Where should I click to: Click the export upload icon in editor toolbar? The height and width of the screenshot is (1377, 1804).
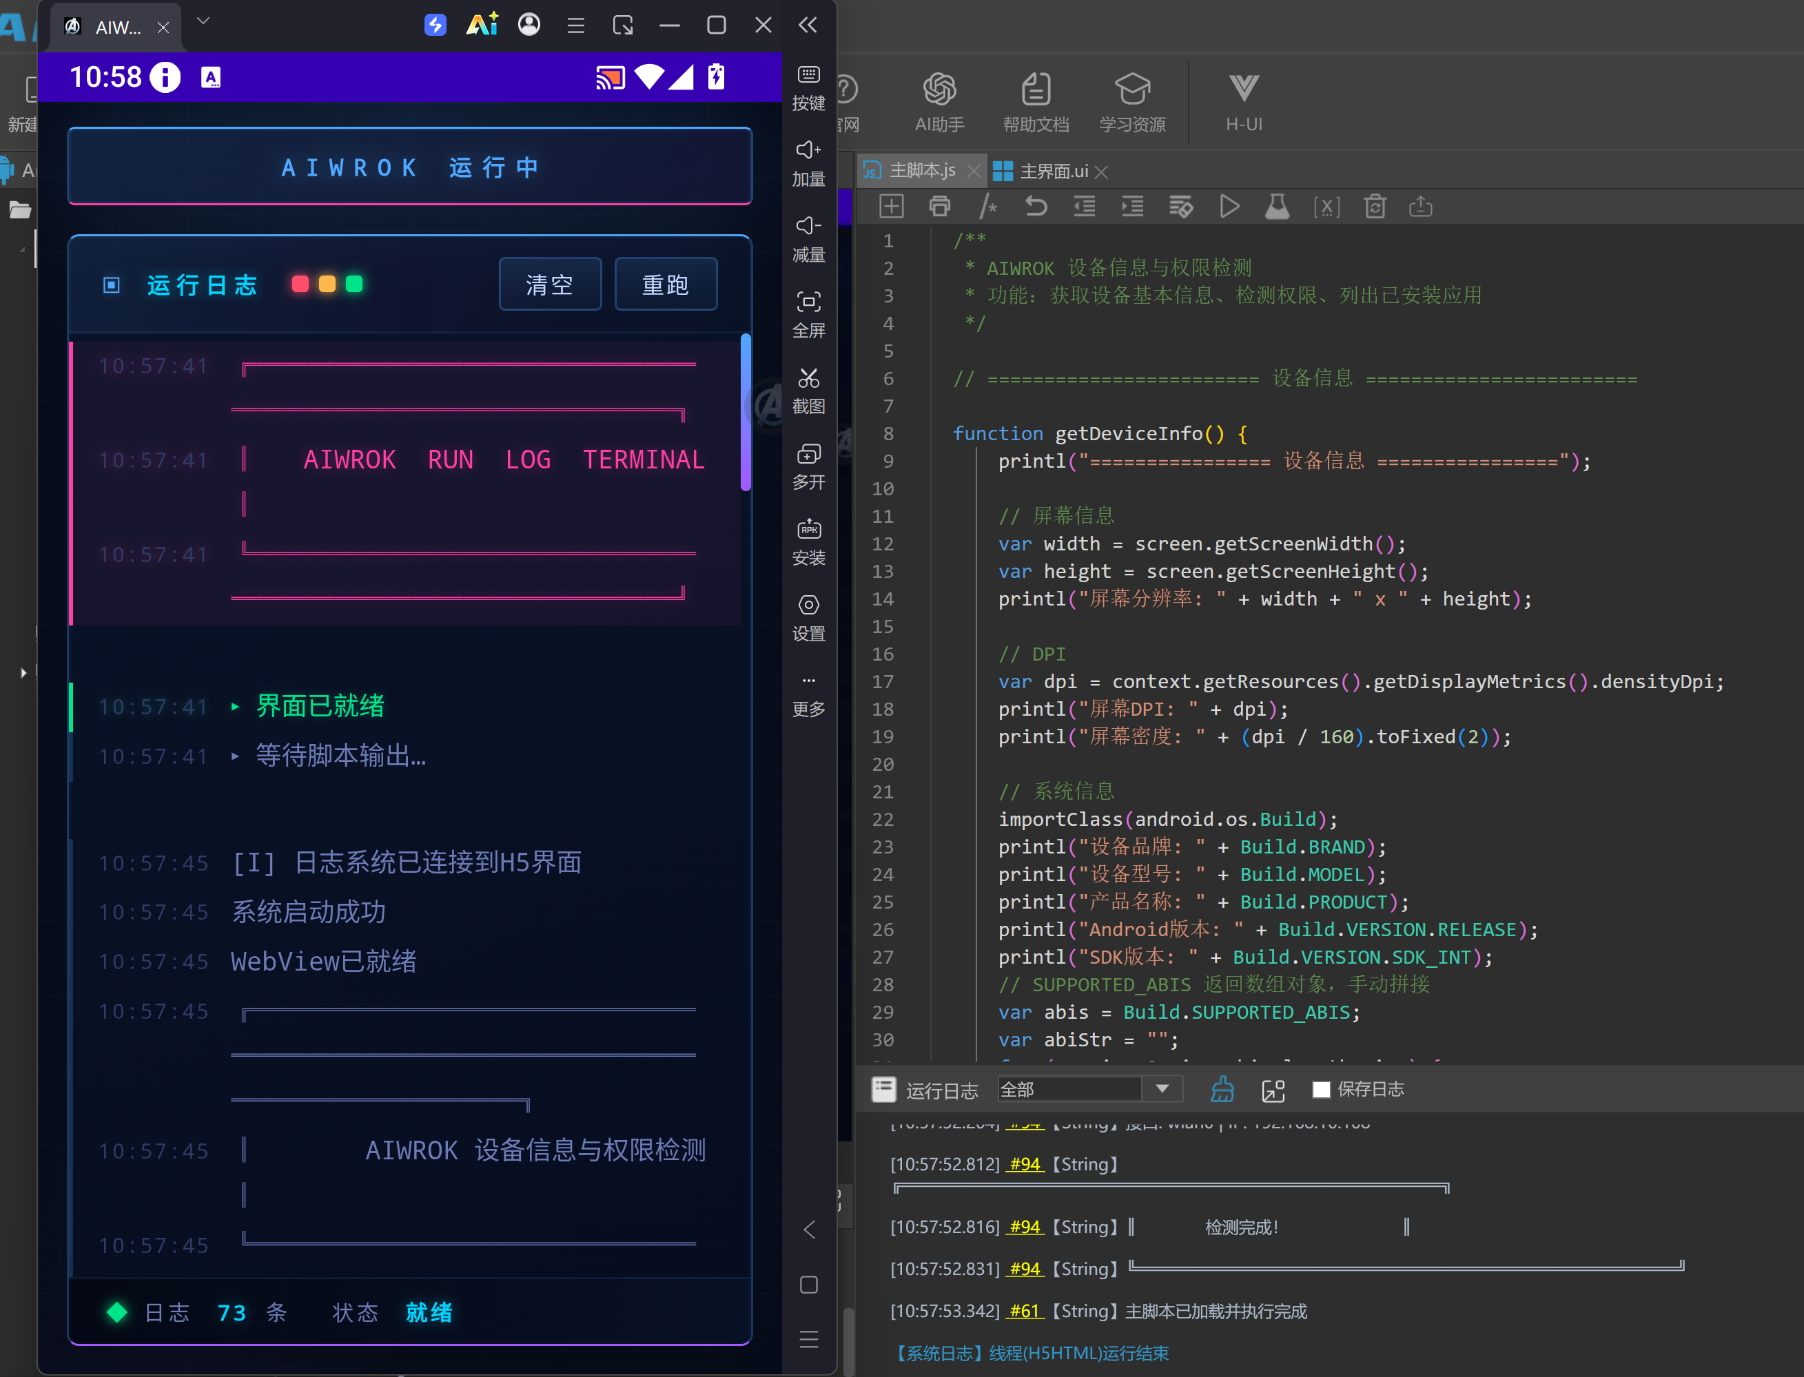coord(1421,207)
